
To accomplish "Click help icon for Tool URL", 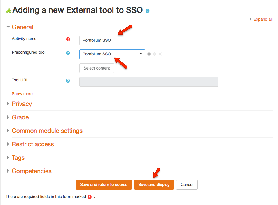I will coord(68,81).
